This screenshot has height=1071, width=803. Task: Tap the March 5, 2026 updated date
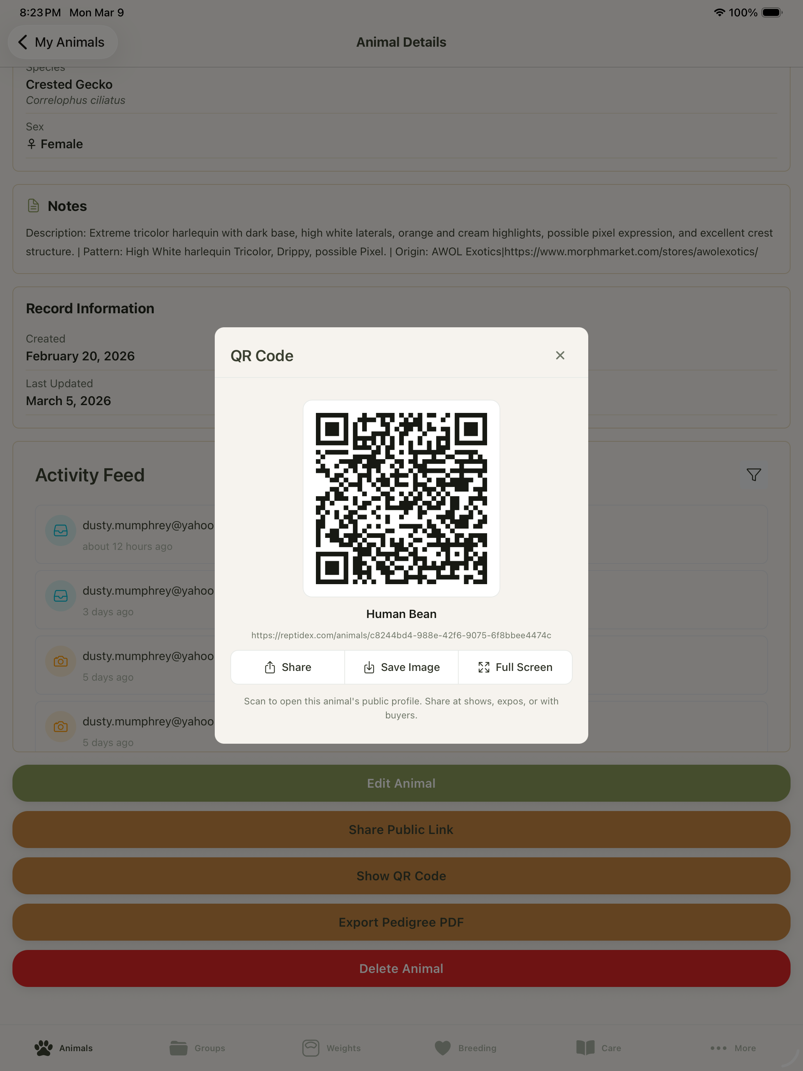68,401
